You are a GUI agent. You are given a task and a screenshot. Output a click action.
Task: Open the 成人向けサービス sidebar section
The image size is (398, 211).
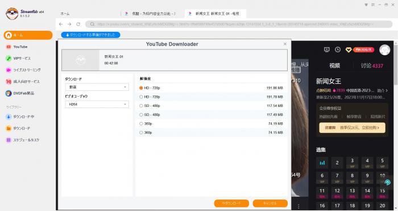26,81
